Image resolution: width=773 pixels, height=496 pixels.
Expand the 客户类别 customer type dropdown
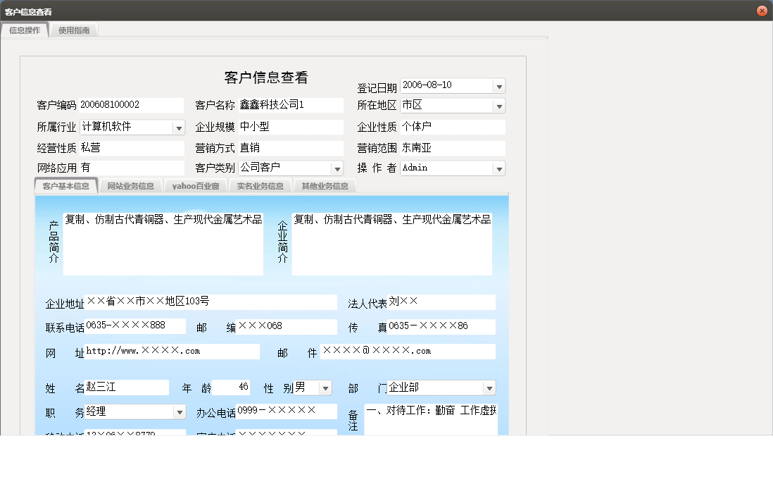[x=338, y=168]
